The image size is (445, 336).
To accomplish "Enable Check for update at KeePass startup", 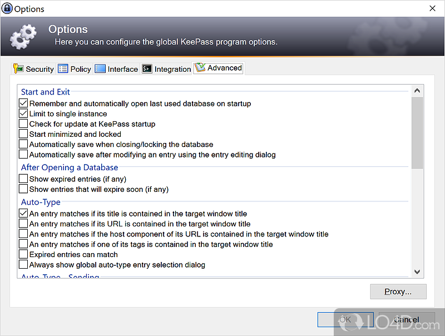I will pos(23,124).
